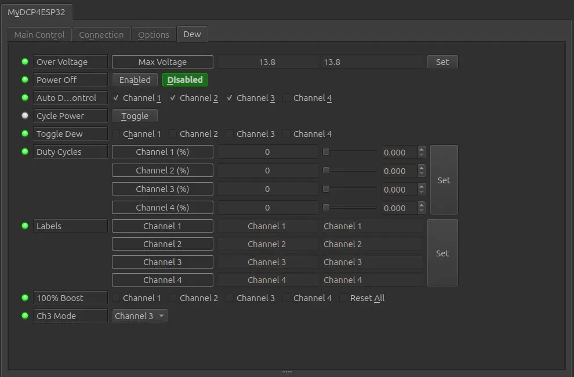574x377 pixels.
Task: Enable 100% Boost for Channel 2
Action: click(x=172, y=298)
